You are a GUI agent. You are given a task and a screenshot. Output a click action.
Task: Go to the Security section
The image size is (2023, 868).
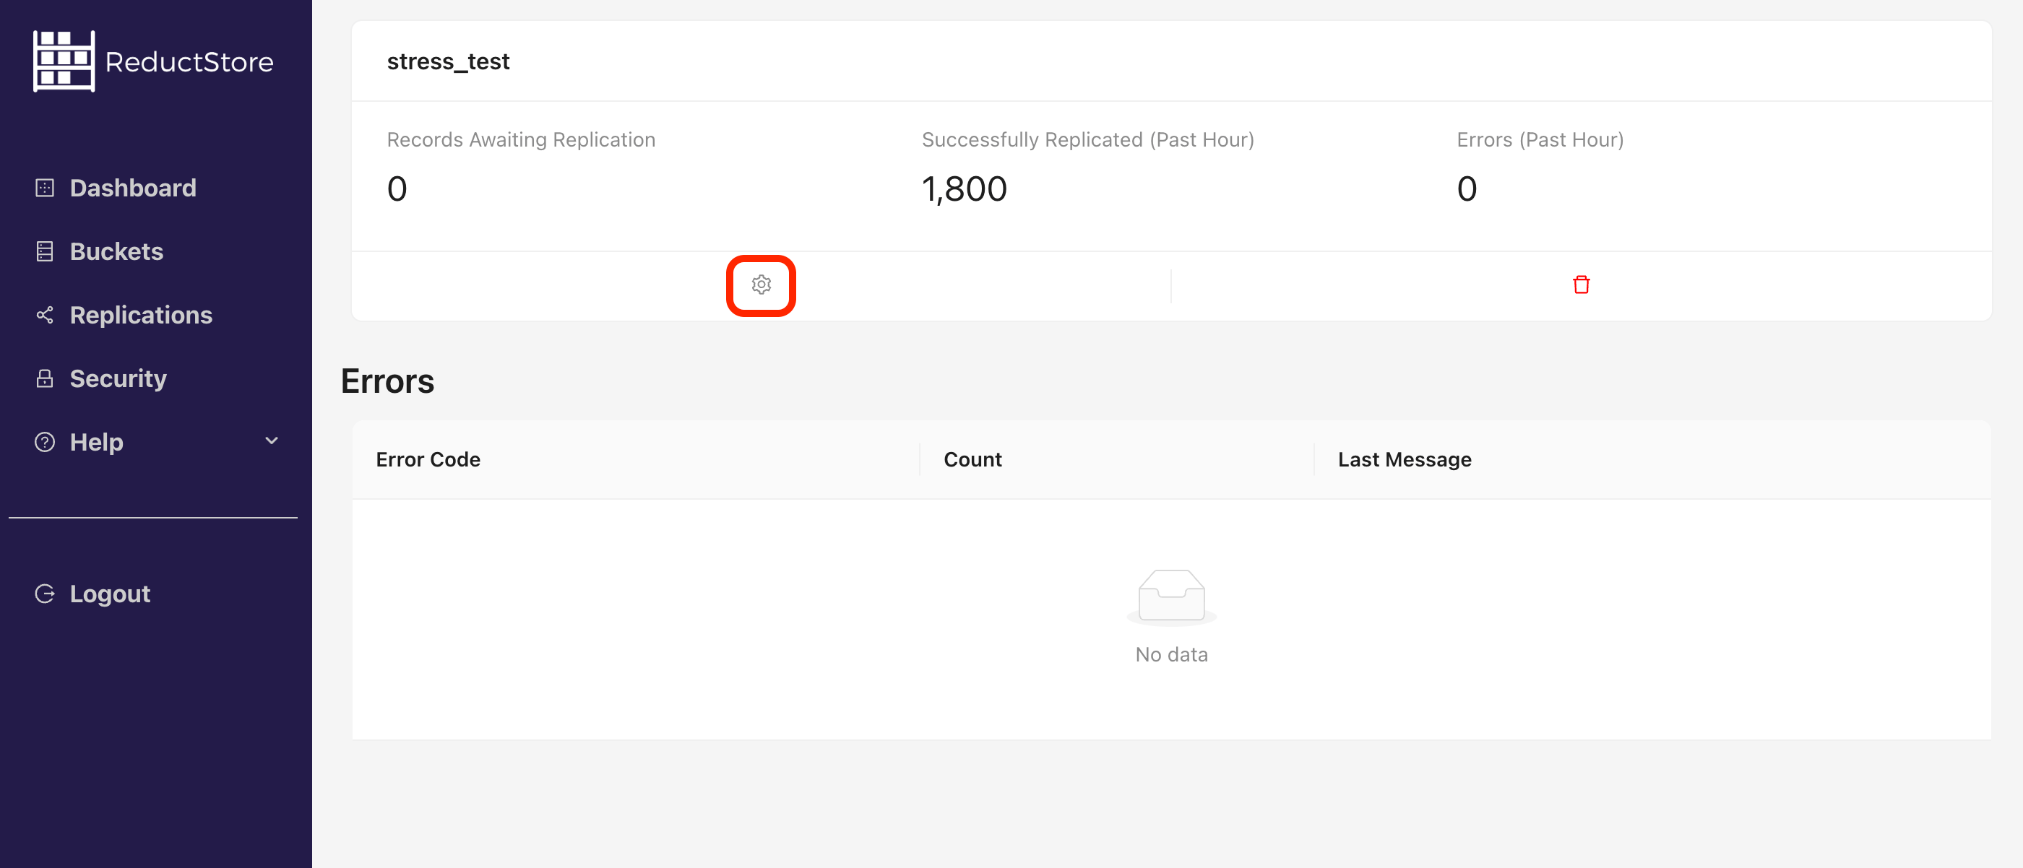point(118,378)
